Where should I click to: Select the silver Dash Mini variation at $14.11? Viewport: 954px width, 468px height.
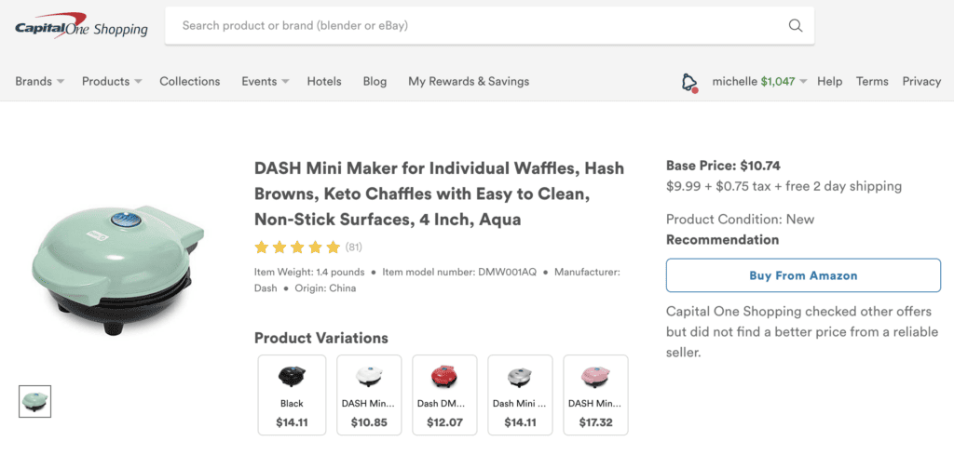520,394
